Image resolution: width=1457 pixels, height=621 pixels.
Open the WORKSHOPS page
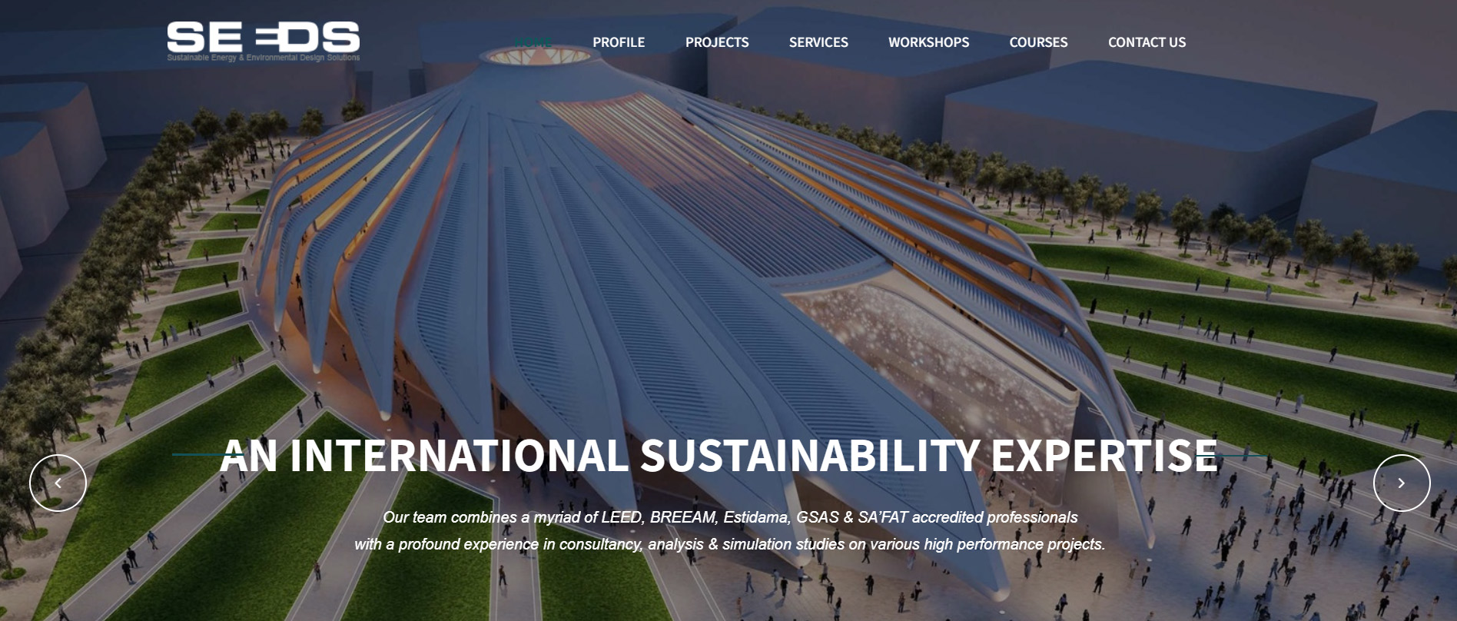[x=928, y=42]
